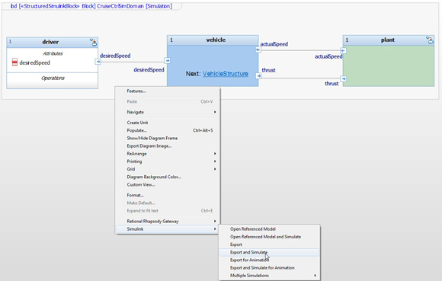Screen dimensions: 442x281
Task: Choose Open Referenced Model and Simulate
Action: pos(270,237)
